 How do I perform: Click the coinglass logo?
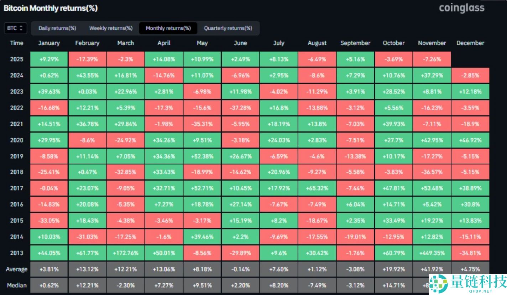(461, 8)
